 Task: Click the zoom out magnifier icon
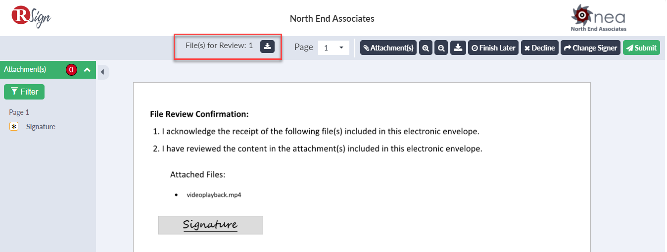[x=441, y=48]
